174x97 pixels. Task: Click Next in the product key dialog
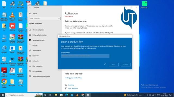114,65
